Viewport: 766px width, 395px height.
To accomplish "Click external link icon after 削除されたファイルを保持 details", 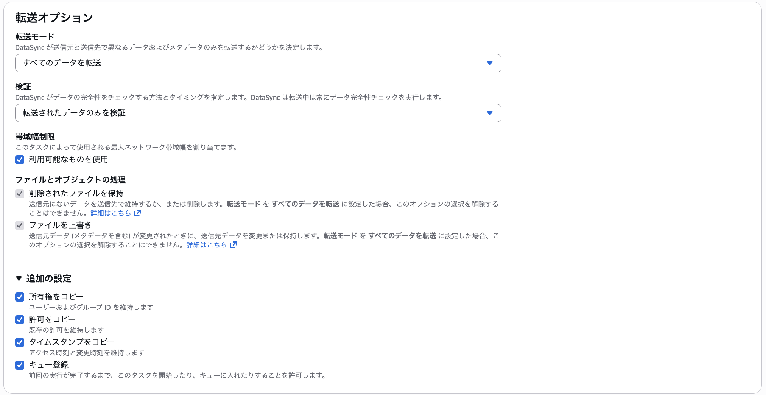I will (x=138, y=213).
